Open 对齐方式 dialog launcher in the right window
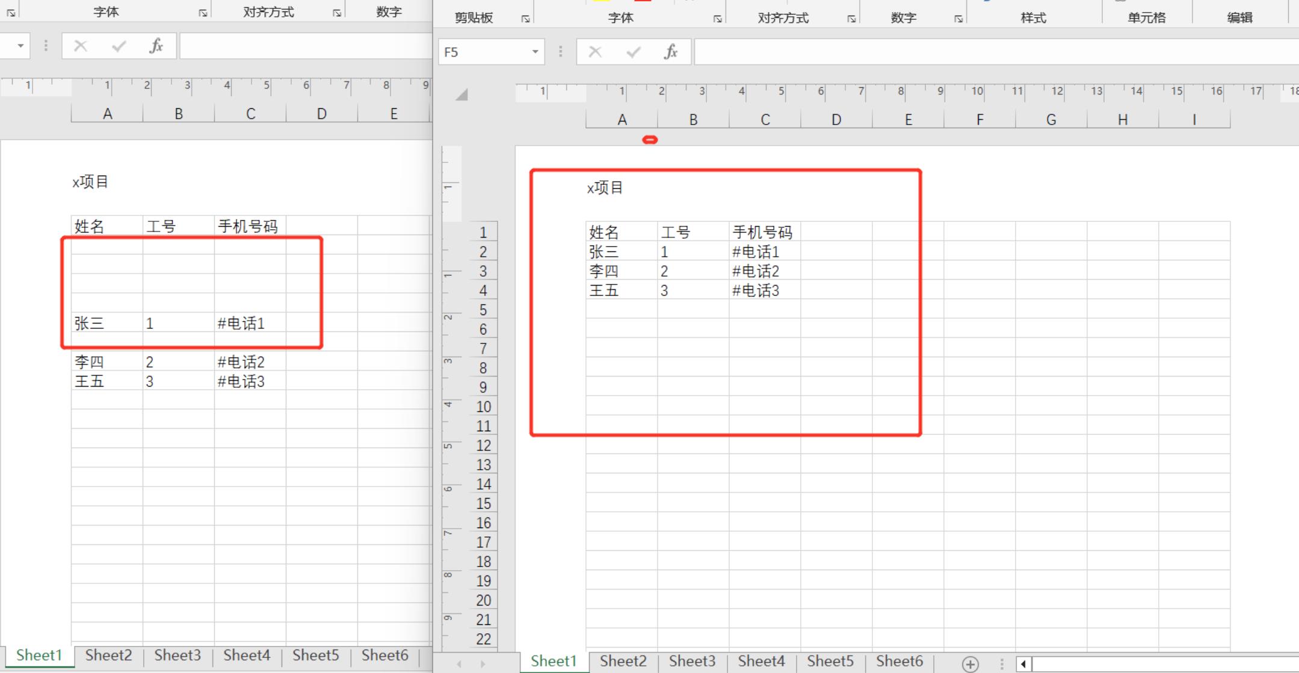Viewport: 1299px width, 673px height. tap(851, 19)
